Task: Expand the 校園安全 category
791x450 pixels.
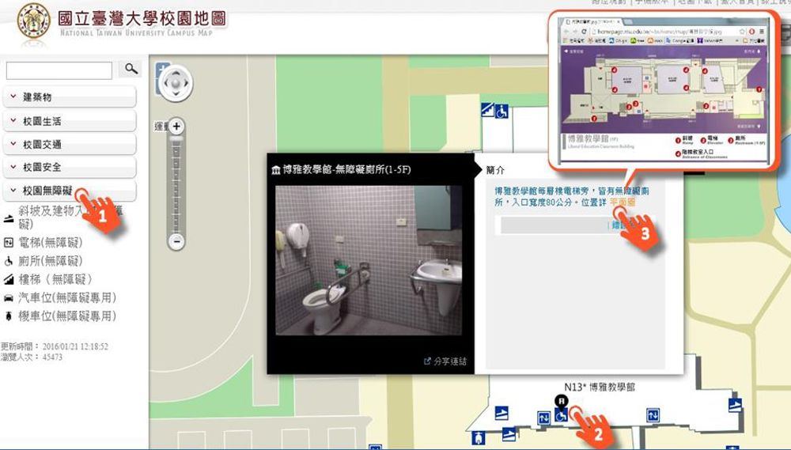Action: point(70,168)
